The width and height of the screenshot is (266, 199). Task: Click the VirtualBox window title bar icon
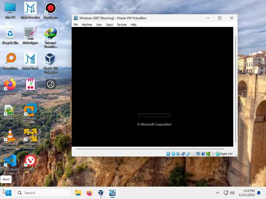point(76,18)
